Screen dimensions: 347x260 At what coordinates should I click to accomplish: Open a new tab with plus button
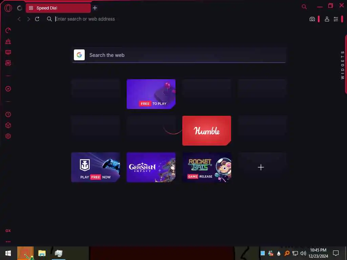coord(95,8)
